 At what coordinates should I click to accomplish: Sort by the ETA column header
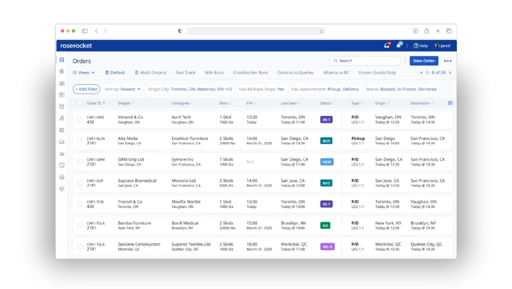[x=251, y=103]
